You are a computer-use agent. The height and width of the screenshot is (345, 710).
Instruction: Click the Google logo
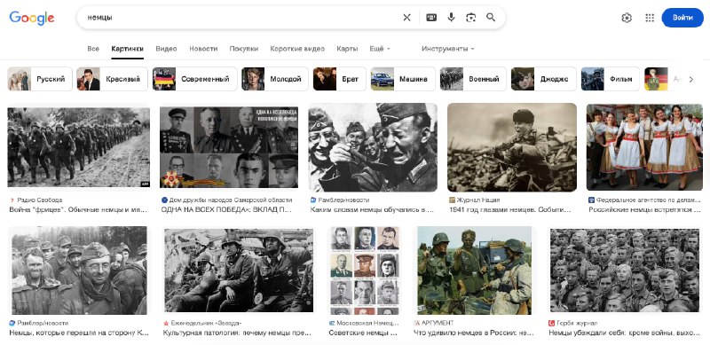[x=32, y=18]
